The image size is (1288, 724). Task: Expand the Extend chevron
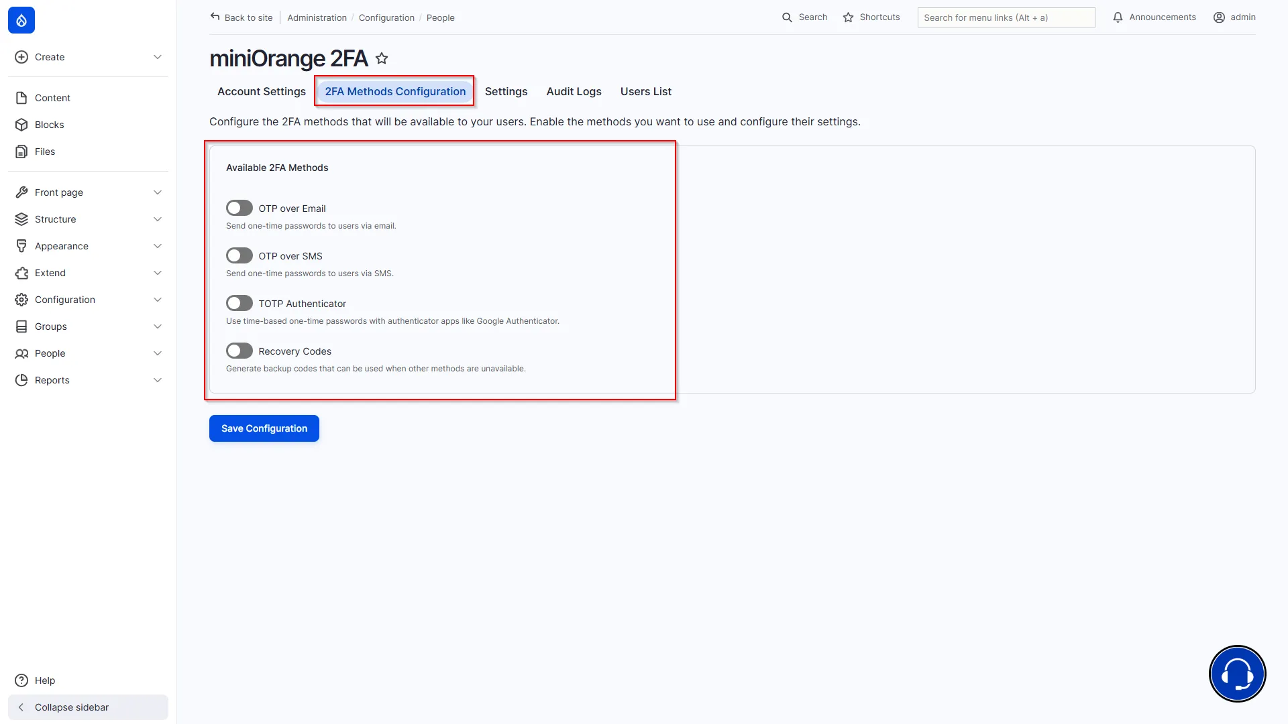158,273
